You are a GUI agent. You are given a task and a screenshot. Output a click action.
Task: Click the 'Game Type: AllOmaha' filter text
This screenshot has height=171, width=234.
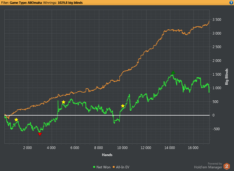click(x=26, y=3)
